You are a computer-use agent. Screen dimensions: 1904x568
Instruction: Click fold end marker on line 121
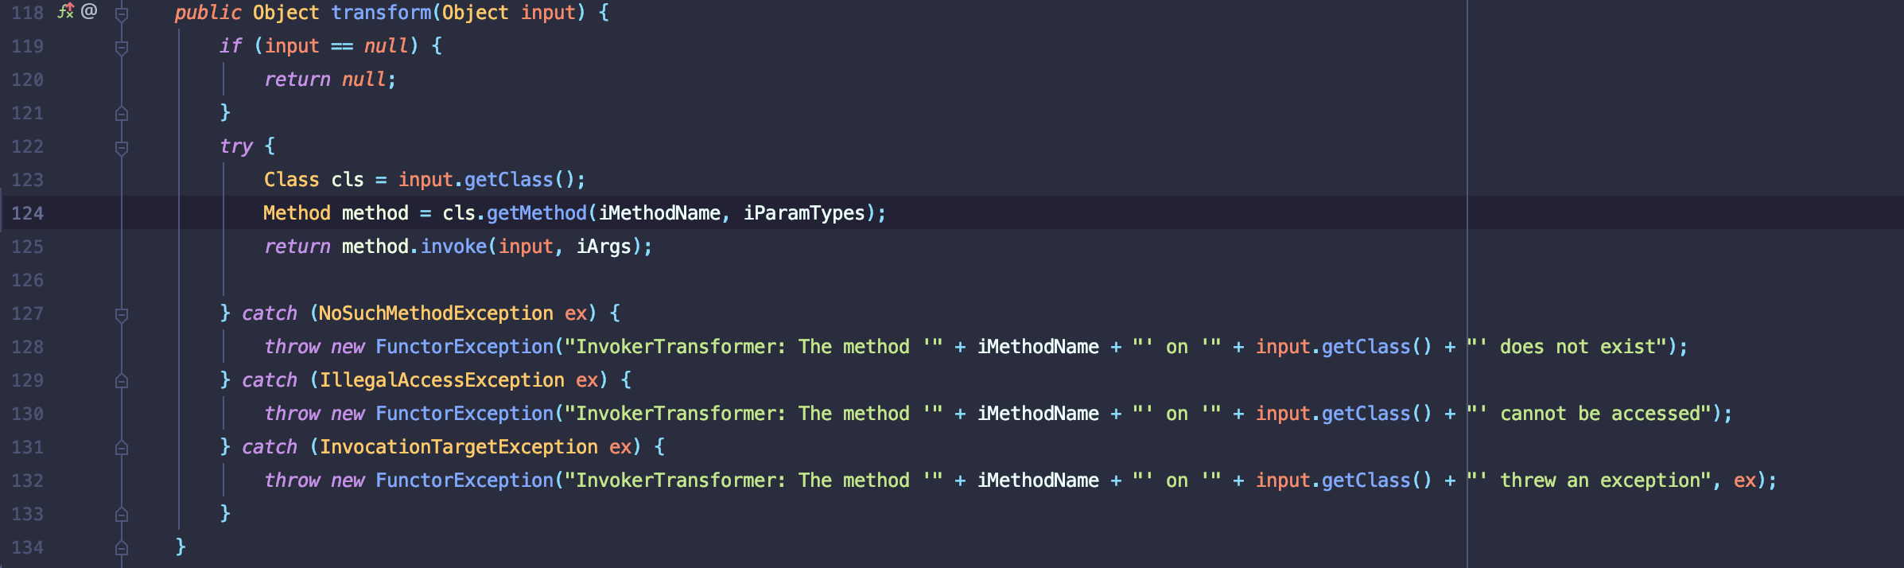[x=122, y=114]
